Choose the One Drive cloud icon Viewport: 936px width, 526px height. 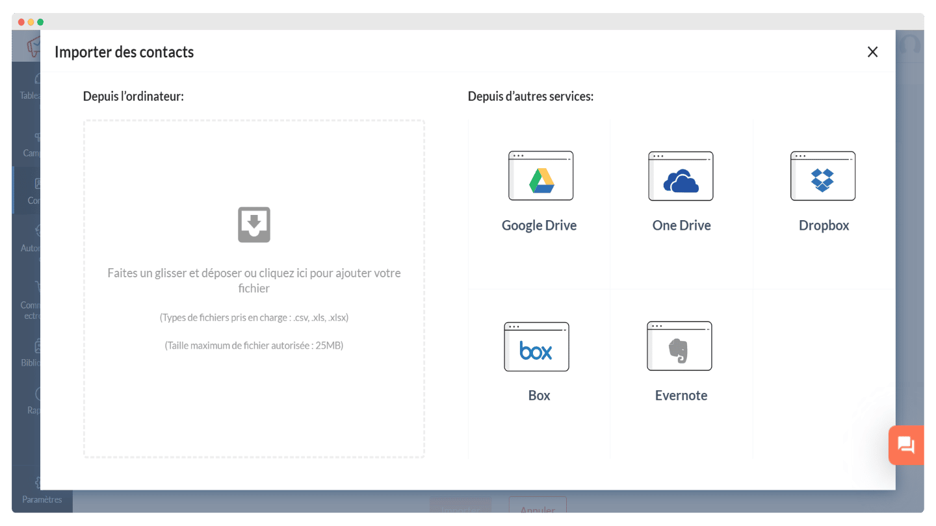(681, 176)
